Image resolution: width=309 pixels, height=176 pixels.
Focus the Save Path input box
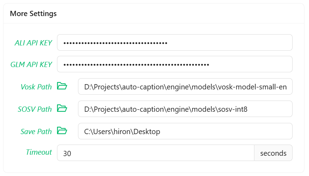coord(185,131)
